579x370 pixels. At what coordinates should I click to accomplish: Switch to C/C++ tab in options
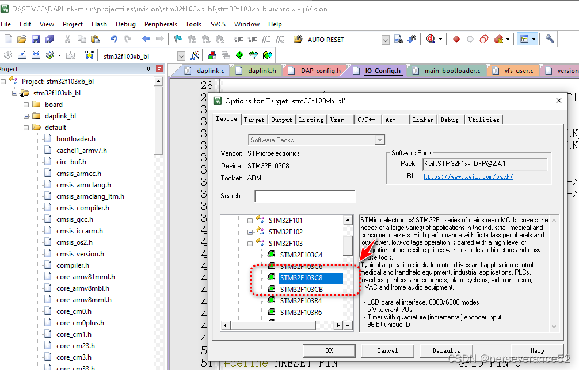[366, 120]
